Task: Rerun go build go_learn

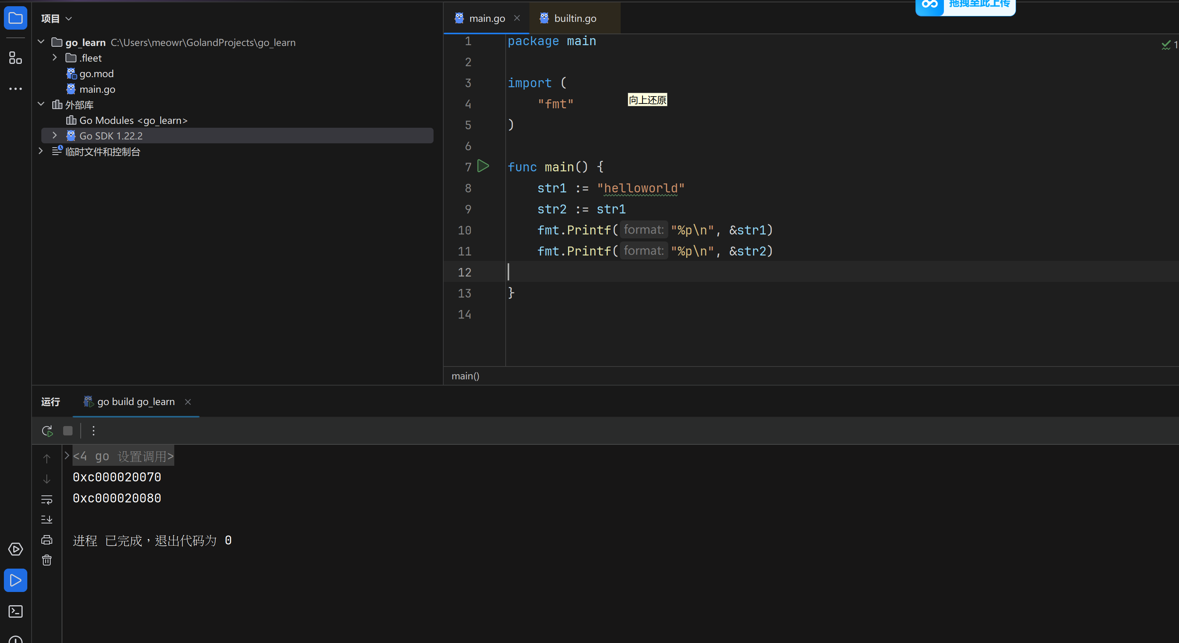Action: coord(47,431)
